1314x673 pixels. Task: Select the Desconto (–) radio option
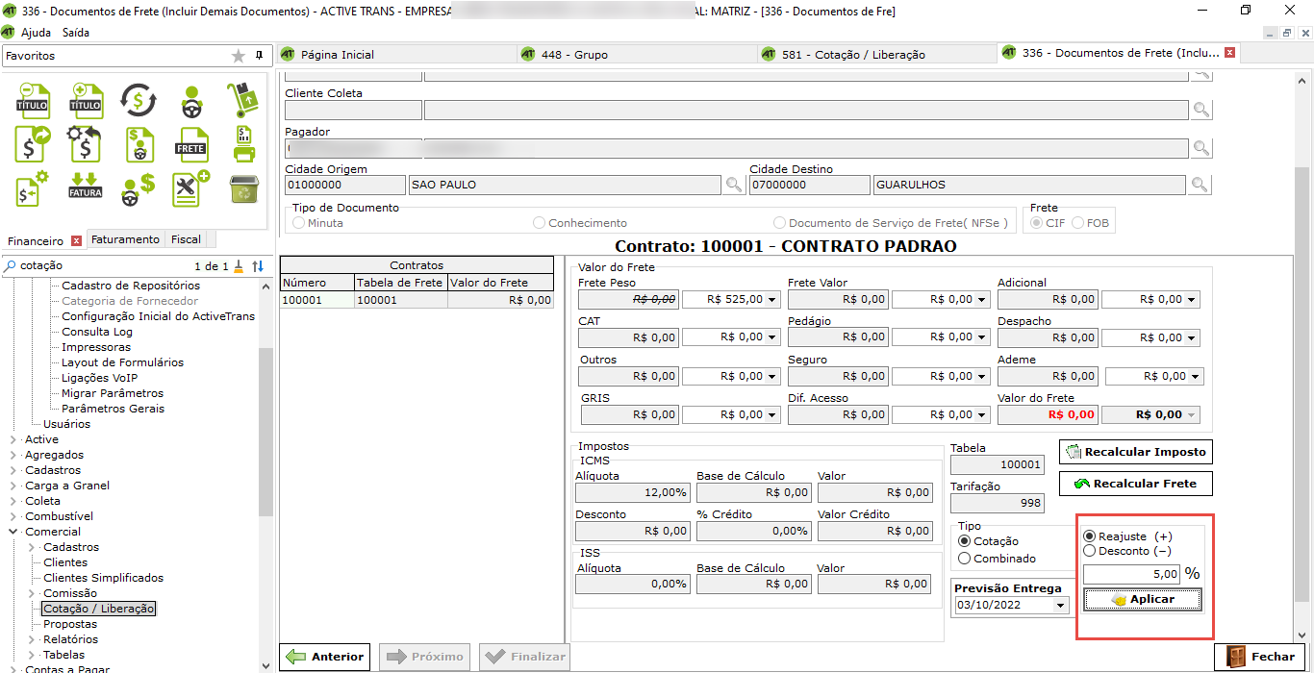click(1090, 551)
